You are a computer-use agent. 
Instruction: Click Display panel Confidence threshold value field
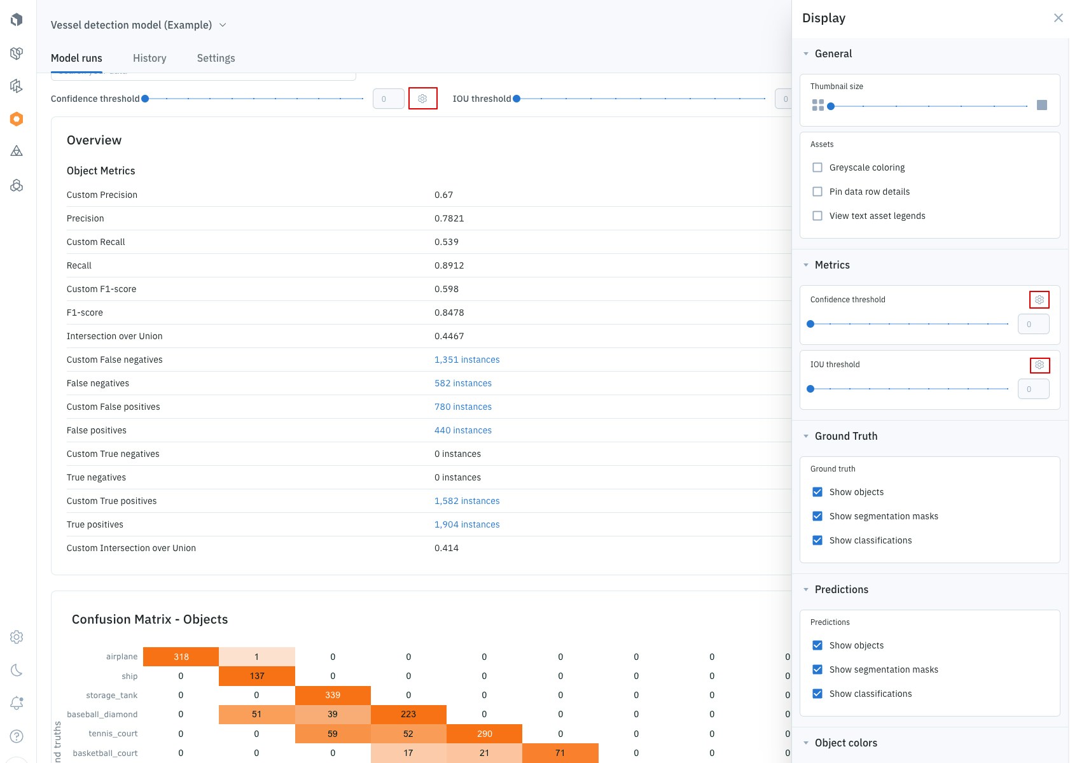tap(1034, 324)
